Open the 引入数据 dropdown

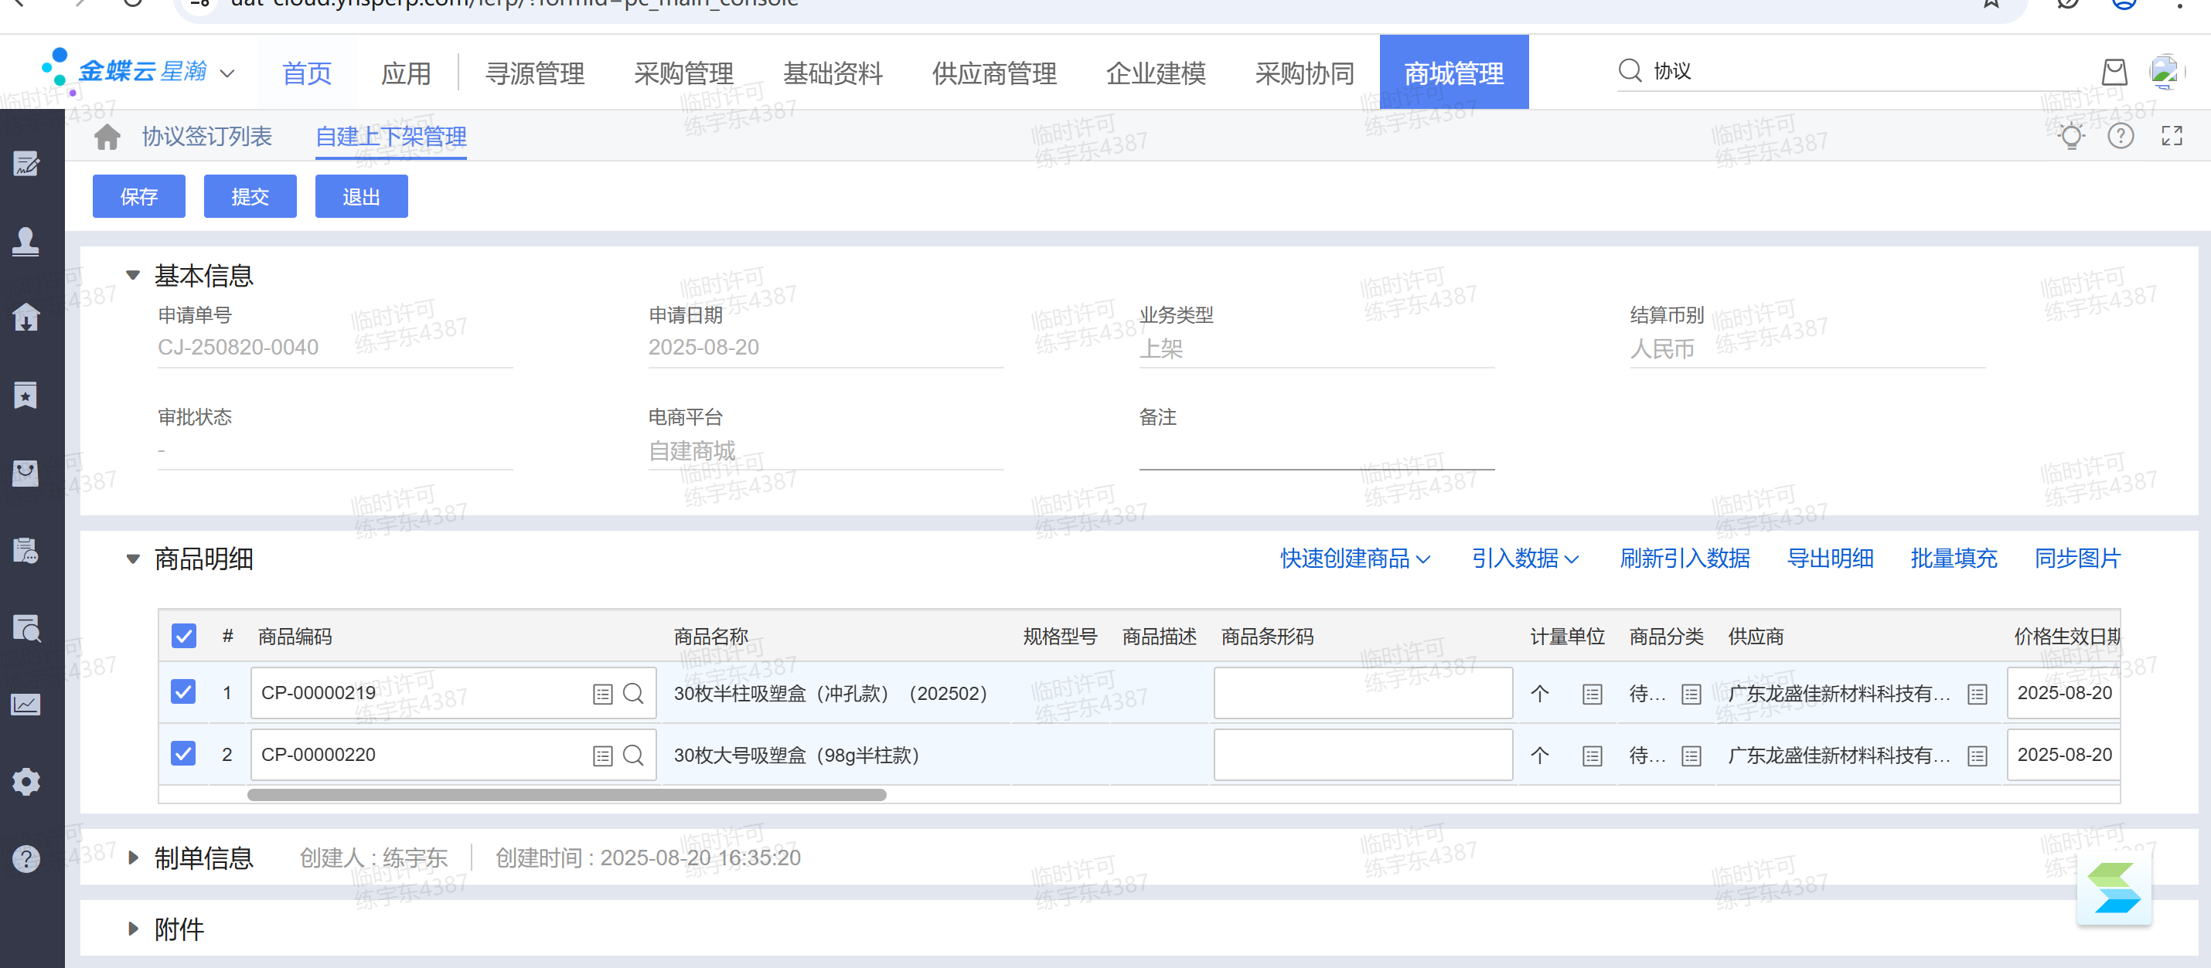click(1525, 559)
